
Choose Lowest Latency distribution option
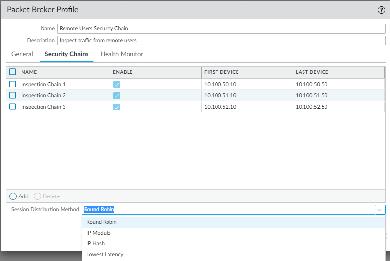tap(105, 254)
